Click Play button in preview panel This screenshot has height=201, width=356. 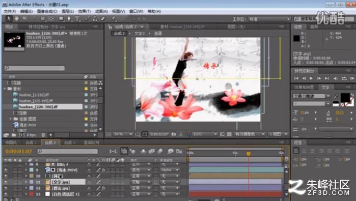pyautogui.click(x=311, y=78)
